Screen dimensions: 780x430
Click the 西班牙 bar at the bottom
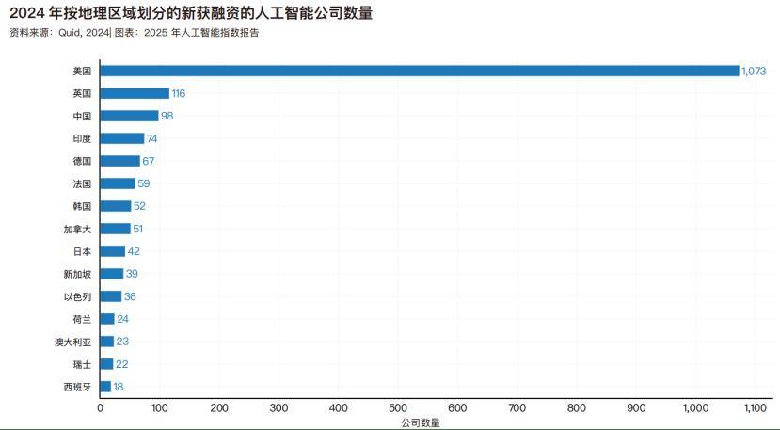pyautogui.click(x=105, y=387)
